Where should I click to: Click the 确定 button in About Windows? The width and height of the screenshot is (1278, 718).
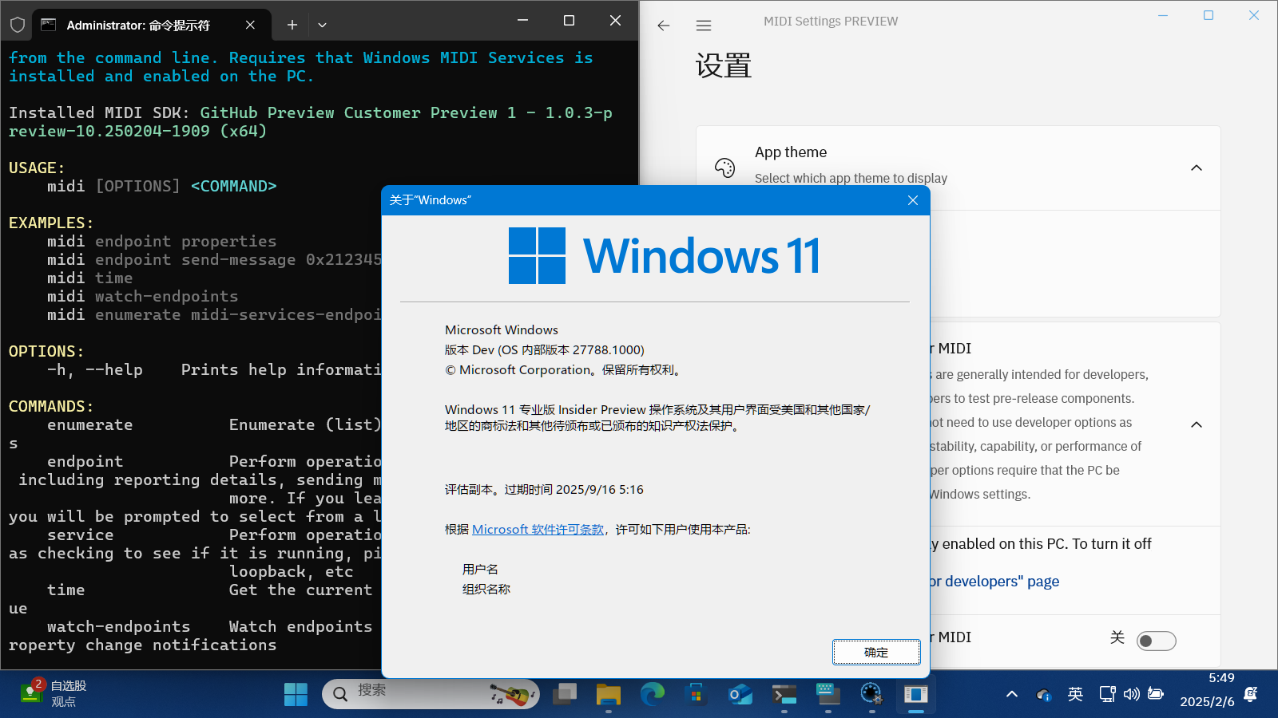876,652
